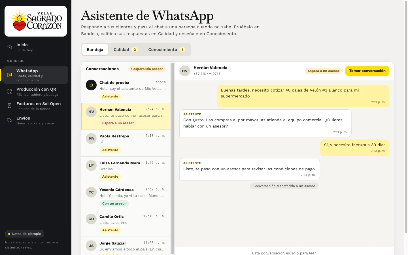Image resolution: width=408 pixels, height=255 pixels.
Task: Click the 'Con un asesor' tag on Yesenia's row
Action: tap(114, 203)
